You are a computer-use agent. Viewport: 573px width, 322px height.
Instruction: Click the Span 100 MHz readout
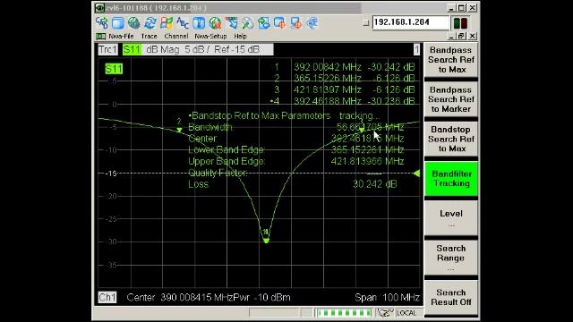(x=387, y=297)
